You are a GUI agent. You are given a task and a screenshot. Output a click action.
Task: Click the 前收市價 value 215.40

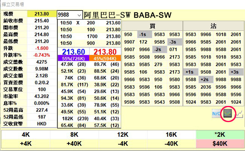[42, 21]
